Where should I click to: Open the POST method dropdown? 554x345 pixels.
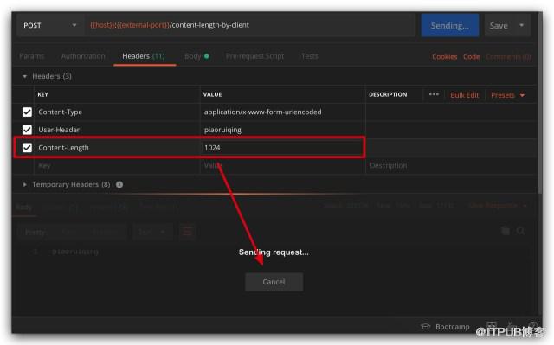point(49,25)
